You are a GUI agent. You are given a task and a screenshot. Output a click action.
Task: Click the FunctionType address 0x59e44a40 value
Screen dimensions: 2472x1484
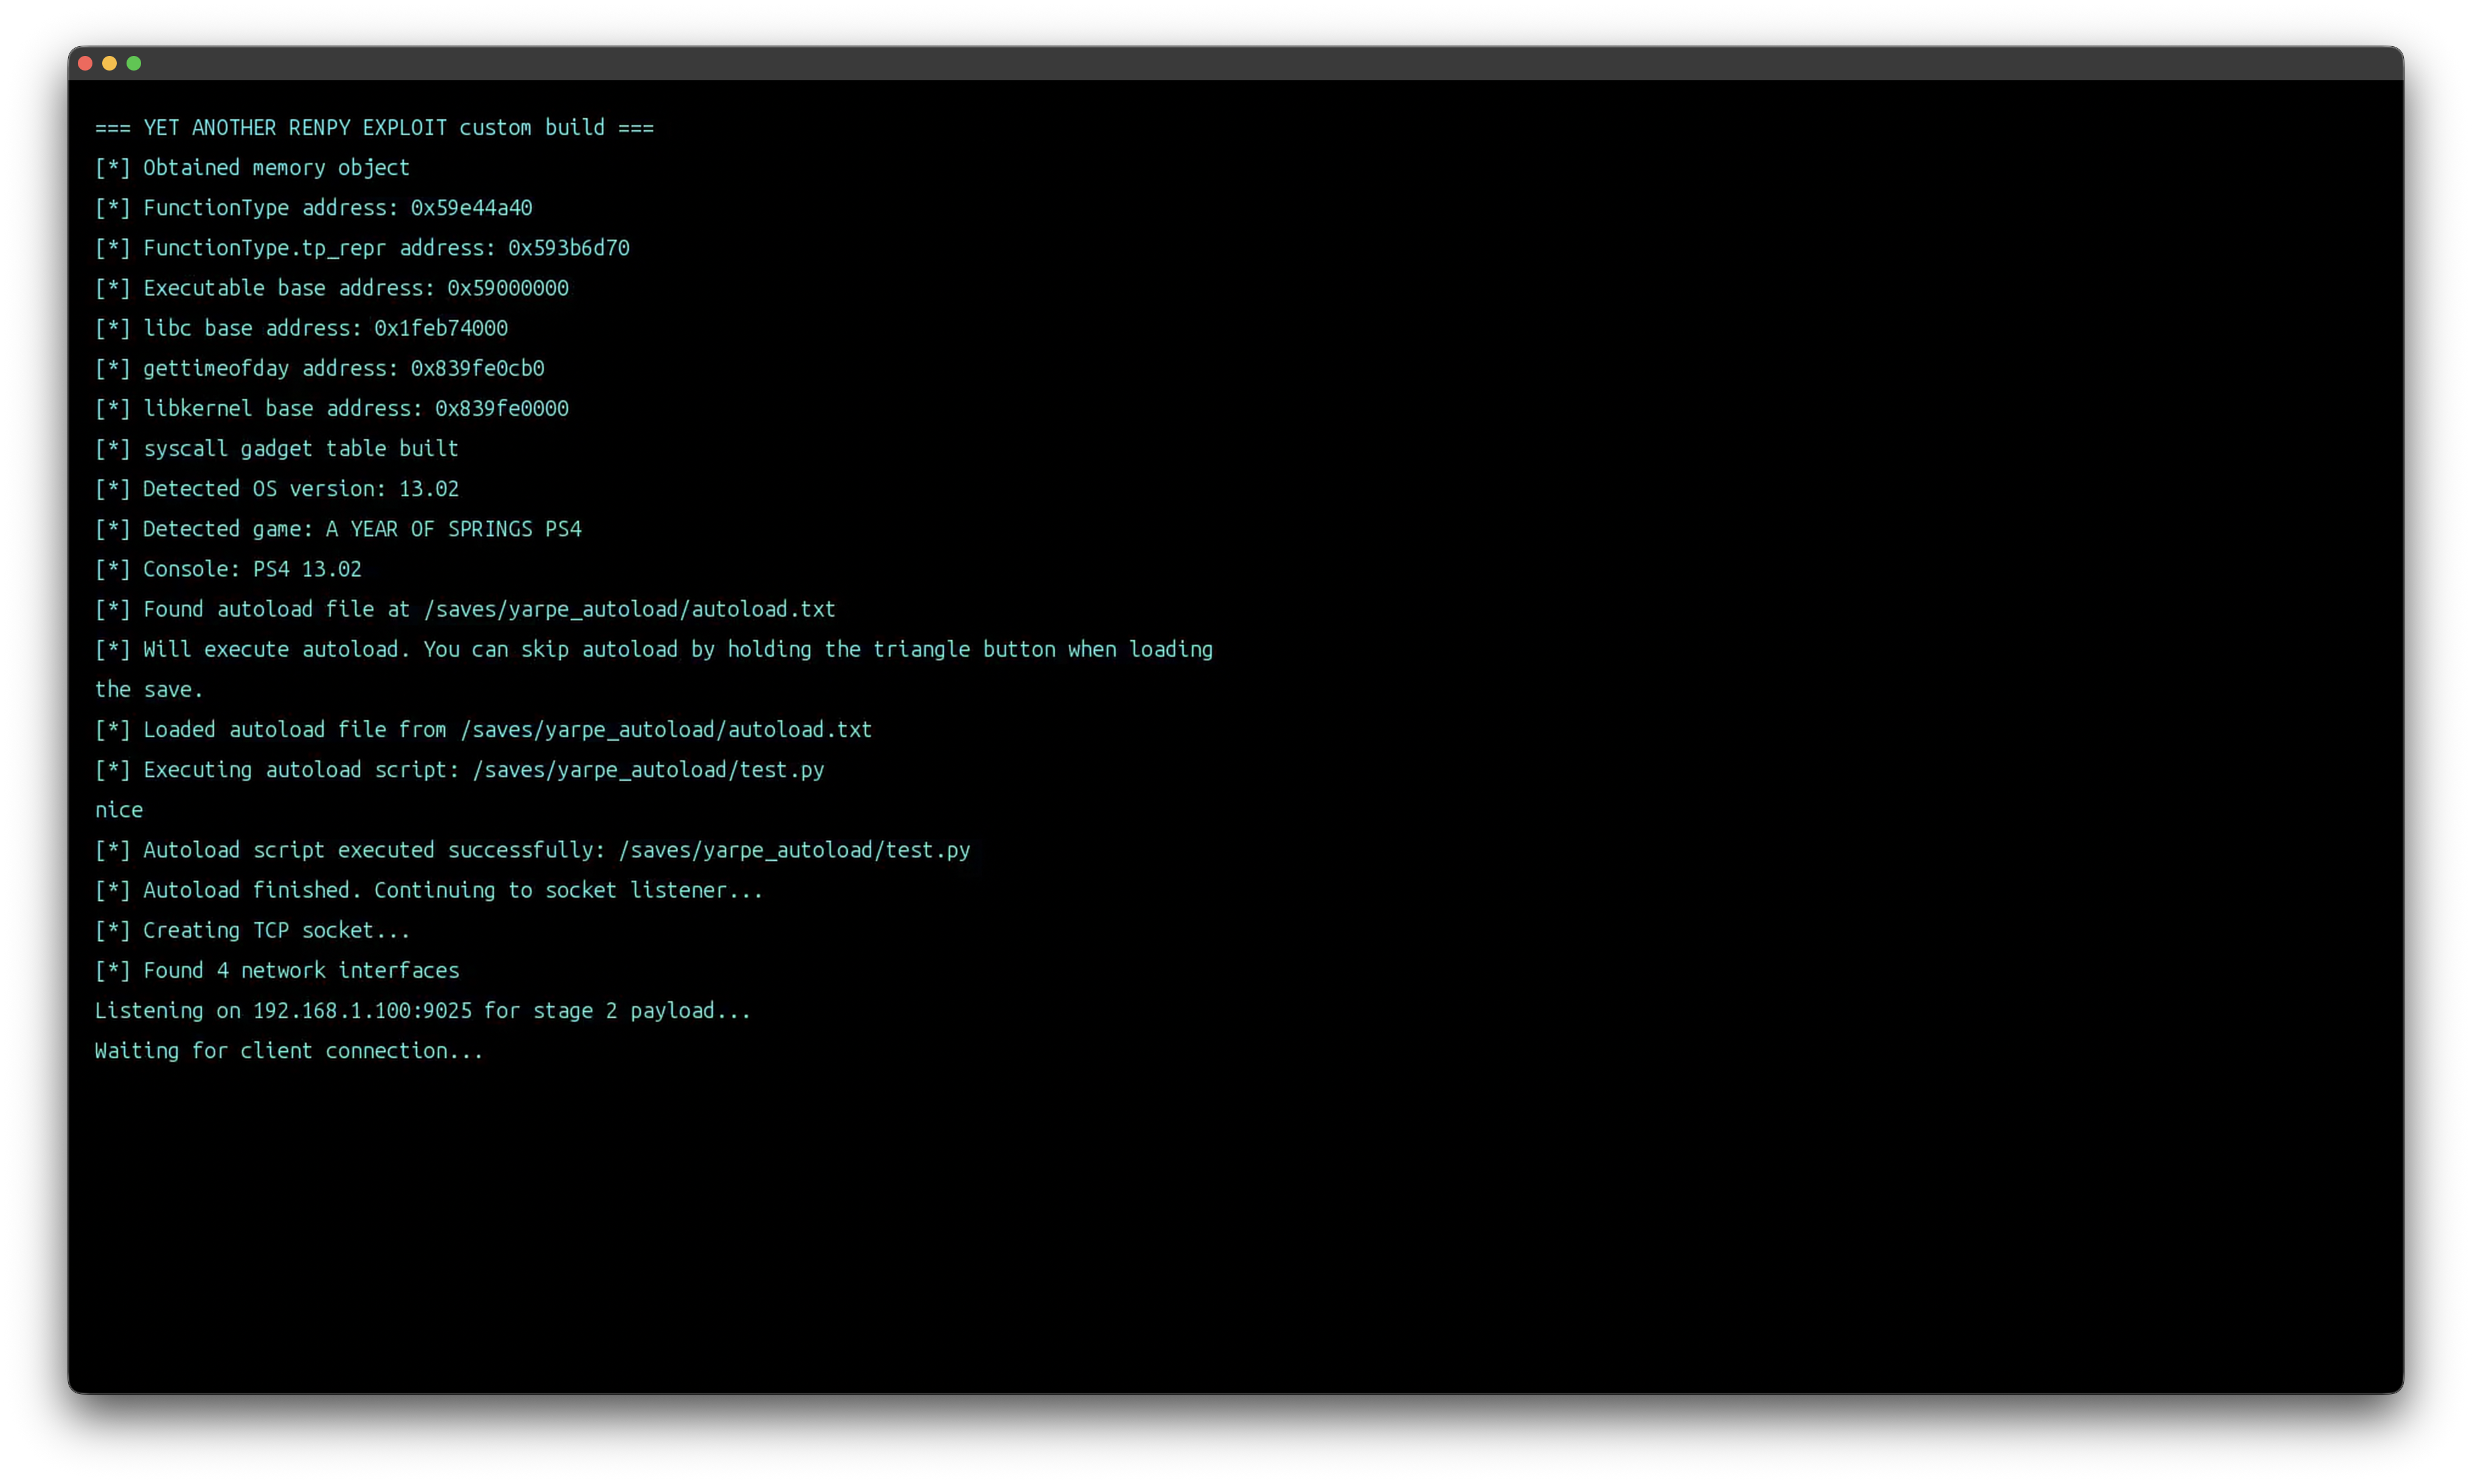(x=471, y=208)
